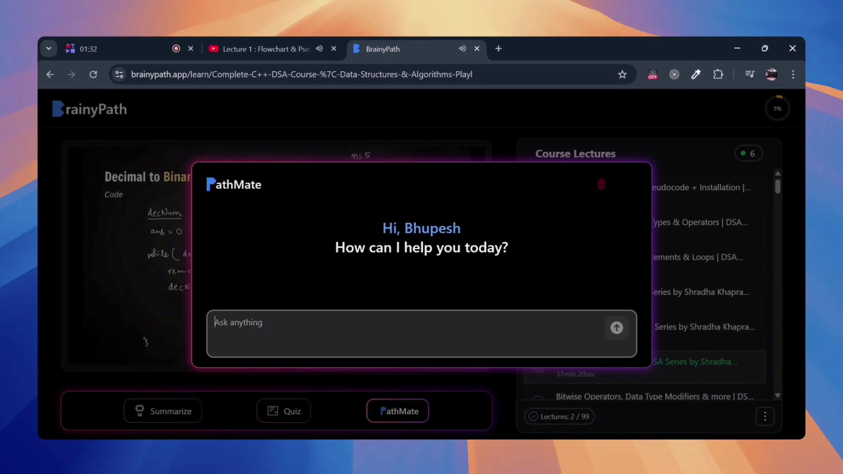Viewport: 843px width, 474px height.
Task: Click the circular record extension icon
Action: pyautogui.click(x=674, y=75)
